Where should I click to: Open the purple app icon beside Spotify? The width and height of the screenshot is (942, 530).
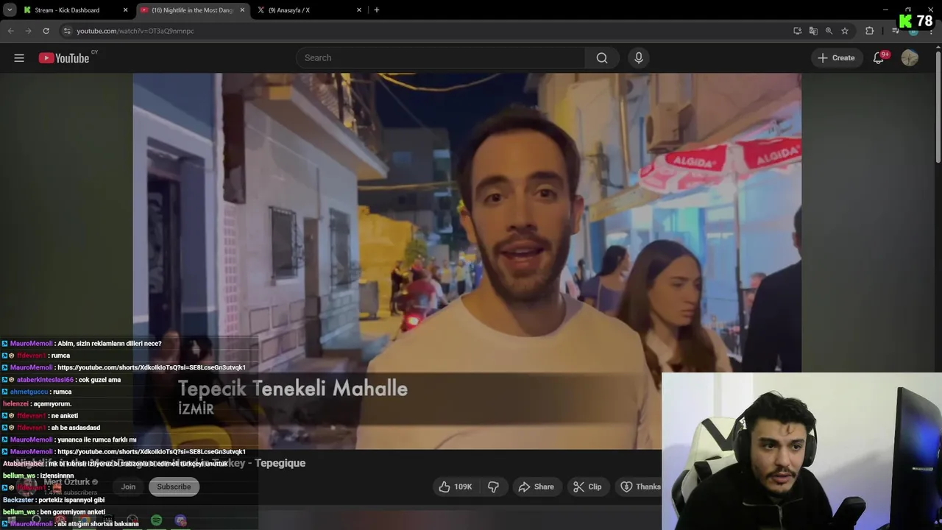point(180,520)
